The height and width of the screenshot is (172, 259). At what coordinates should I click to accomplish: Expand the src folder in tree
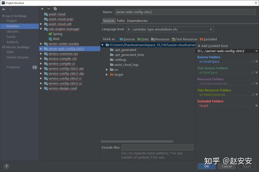point(107,69)
